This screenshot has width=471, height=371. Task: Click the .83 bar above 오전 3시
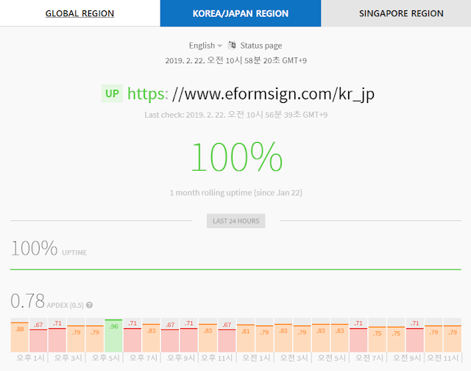pos(283,338)
